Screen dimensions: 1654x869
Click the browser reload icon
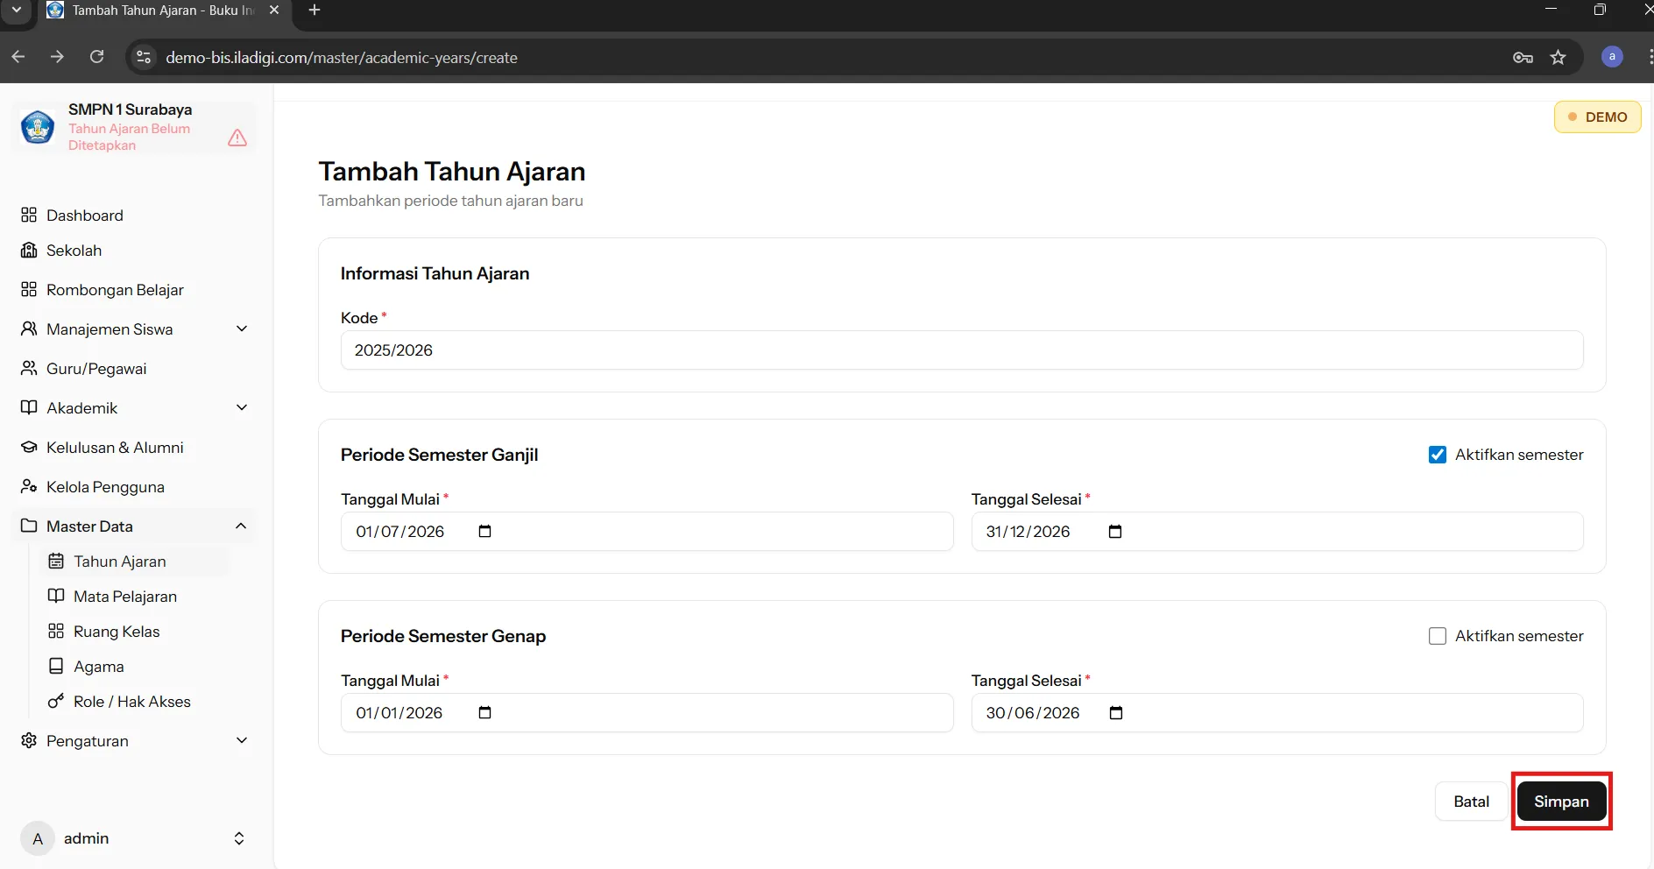tap(97, 57)
